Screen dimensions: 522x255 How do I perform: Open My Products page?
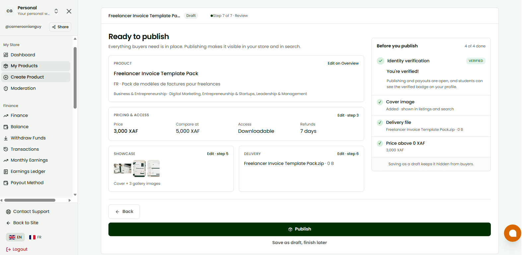tap(35, 66)
